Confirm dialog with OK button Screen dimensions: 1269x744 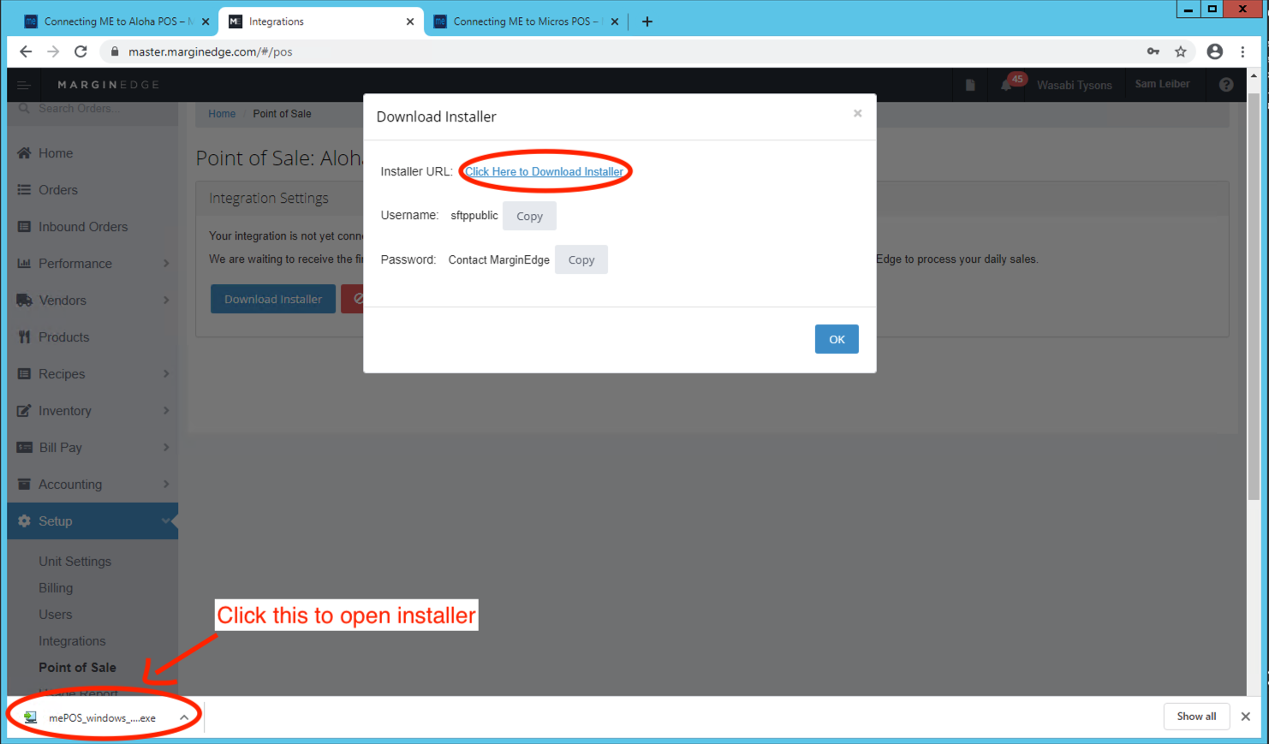point(837,339)
